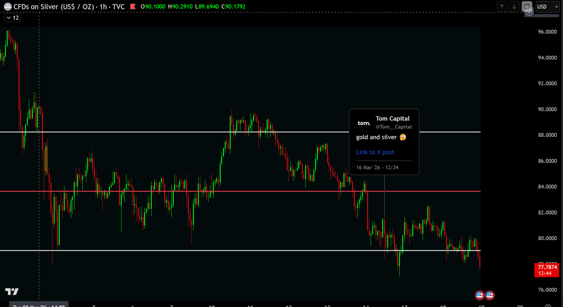This screenshot has width=563, height=307.
Task: Click the close value C90.1792
Action: click(x=234, y=7)
